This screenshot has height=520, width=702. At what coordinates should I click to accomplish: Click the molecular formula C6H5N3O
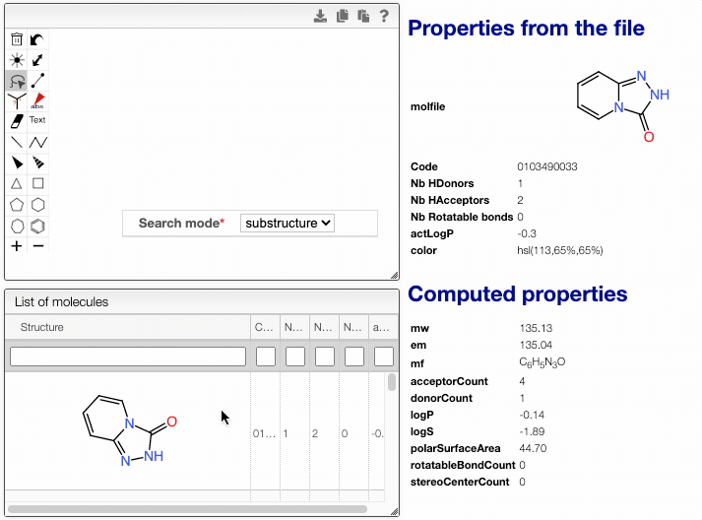[x=542, y=362]
